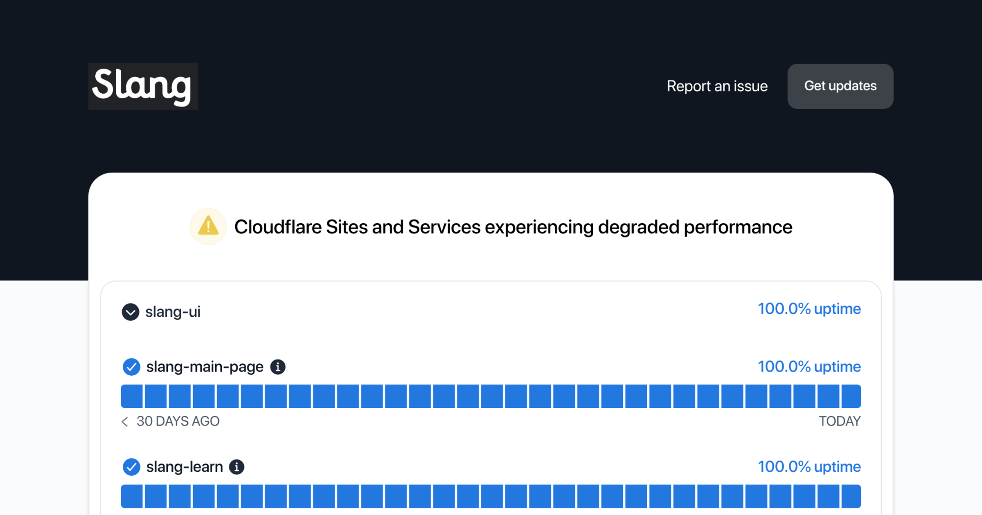This screenshot has height=515, width=982.
Task: Click the Slang logo
Action: pos(143,86)
